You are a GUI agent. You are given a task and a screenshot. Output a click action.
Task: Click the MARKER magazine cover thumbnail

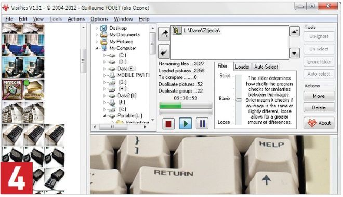[12, 90]
